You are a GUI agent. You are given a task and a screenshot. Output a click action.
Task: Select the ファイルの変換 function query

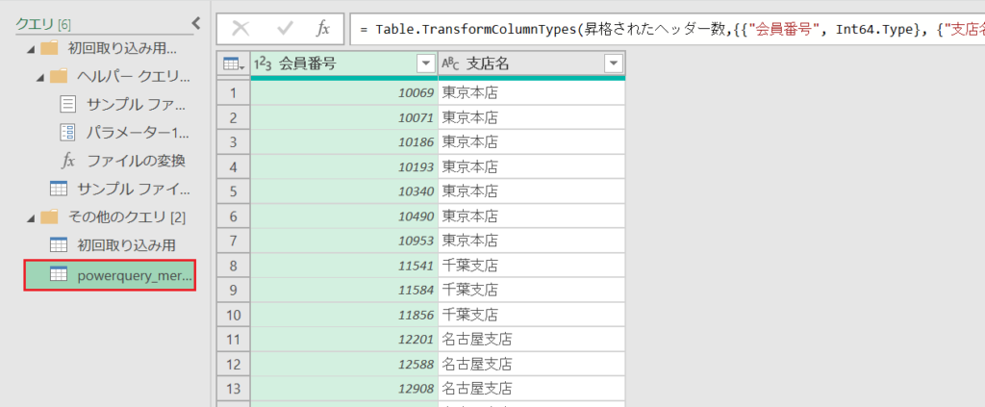pyautogui.click(x=123, y=160)
